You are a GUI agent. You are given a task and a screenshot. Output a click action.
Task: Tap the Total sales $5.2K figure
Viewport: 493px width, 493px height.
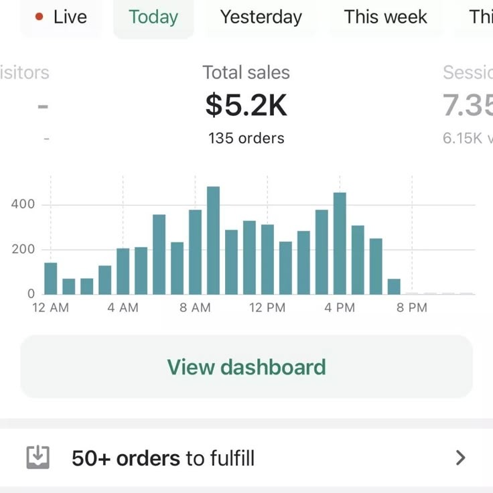coord(246,105)
